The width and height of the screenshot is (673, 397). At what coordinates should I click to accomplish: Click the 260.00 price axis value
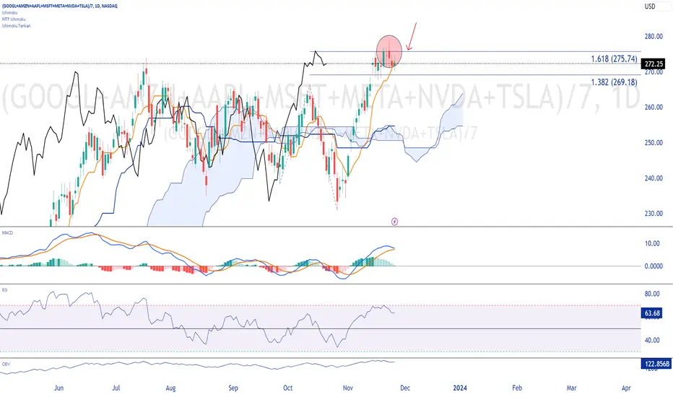point(654,108)
